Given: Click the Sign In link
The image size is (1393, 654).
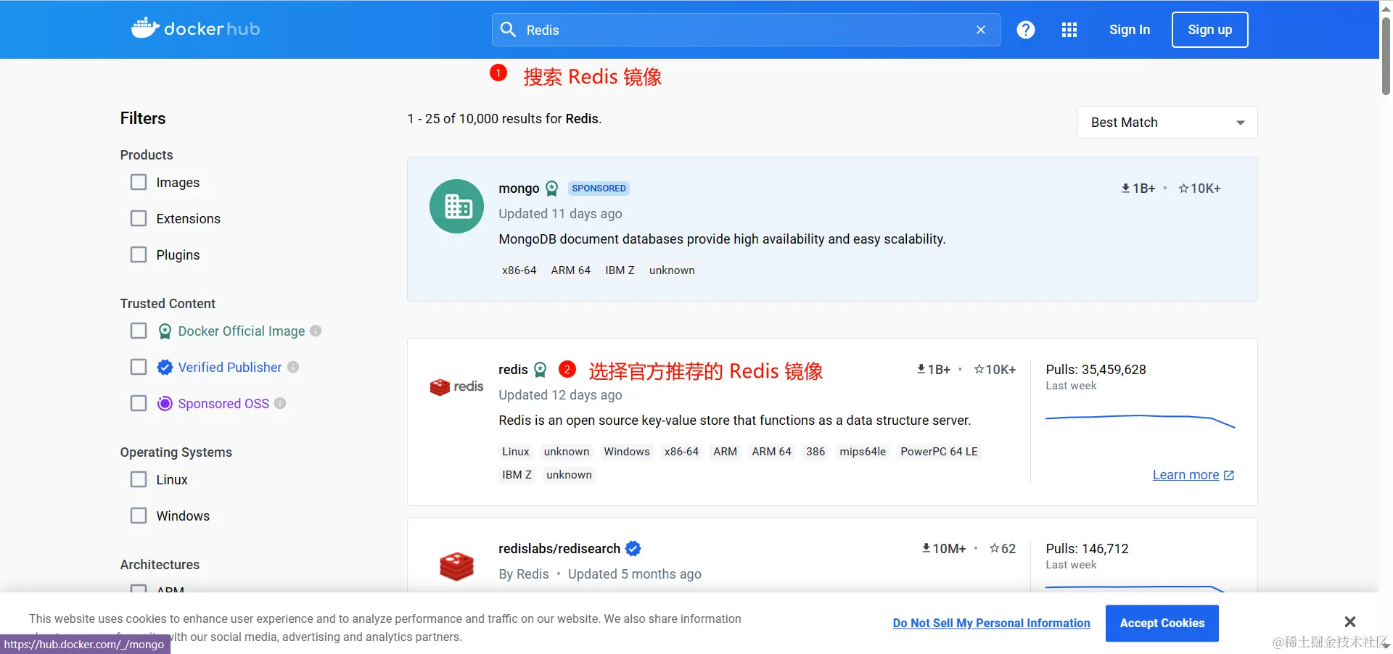Looking at the screenshot, I should [x=1130, y=30].
